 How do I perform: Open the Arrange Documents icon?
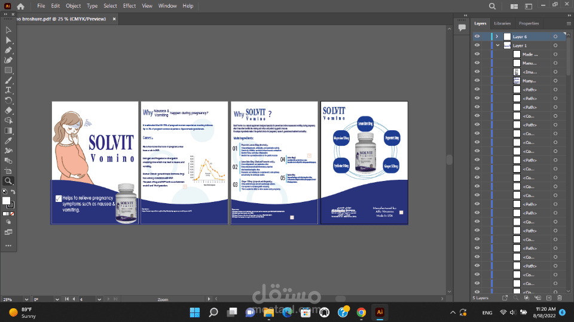coord(514,6)
